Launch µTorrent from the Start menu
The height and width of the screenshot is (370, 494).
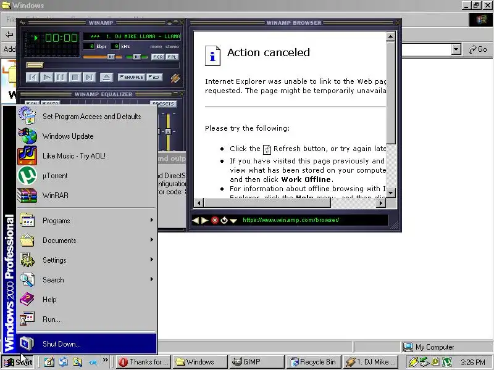coord(86,176)
